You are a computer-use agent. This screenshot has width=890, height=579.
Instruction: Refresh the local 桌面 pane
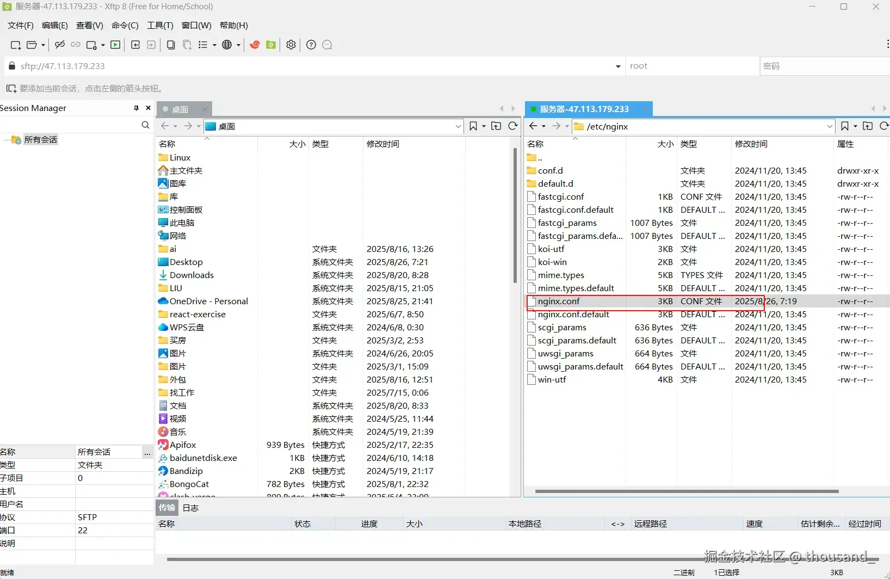click(512, 126)
